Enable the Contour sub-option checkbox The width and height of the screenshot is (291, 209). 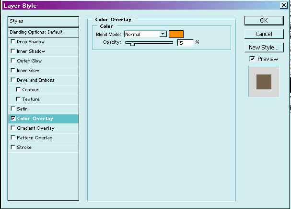(18, 90)
